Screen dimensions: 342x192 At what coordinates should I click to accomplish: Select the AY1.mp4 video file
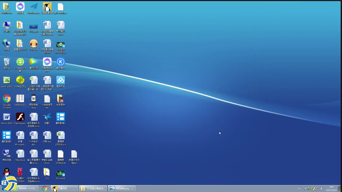coord(61,173)
